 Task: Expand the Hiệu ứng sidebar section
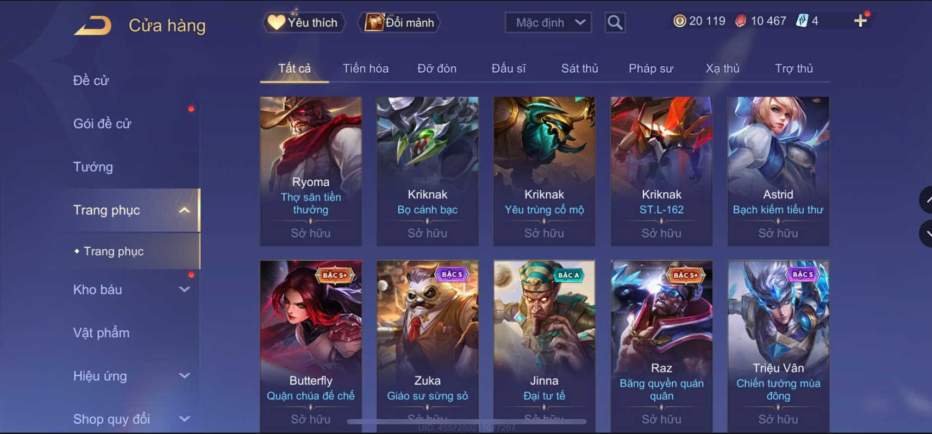pos(185,376)
